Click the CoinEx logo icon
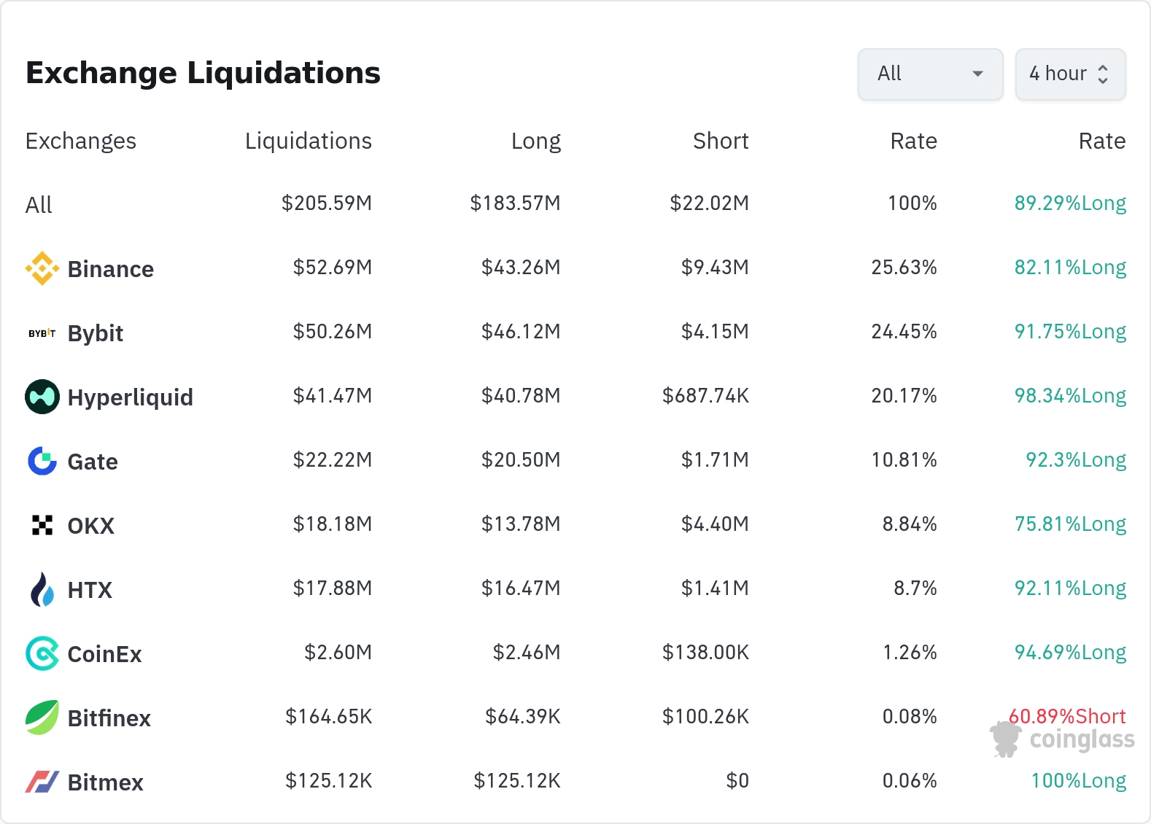1151x824 pixels. click(x=42, y=653)
